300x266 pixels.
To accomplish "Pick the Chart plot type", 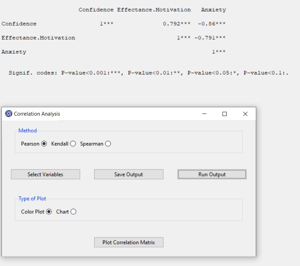I will (73, 212).
